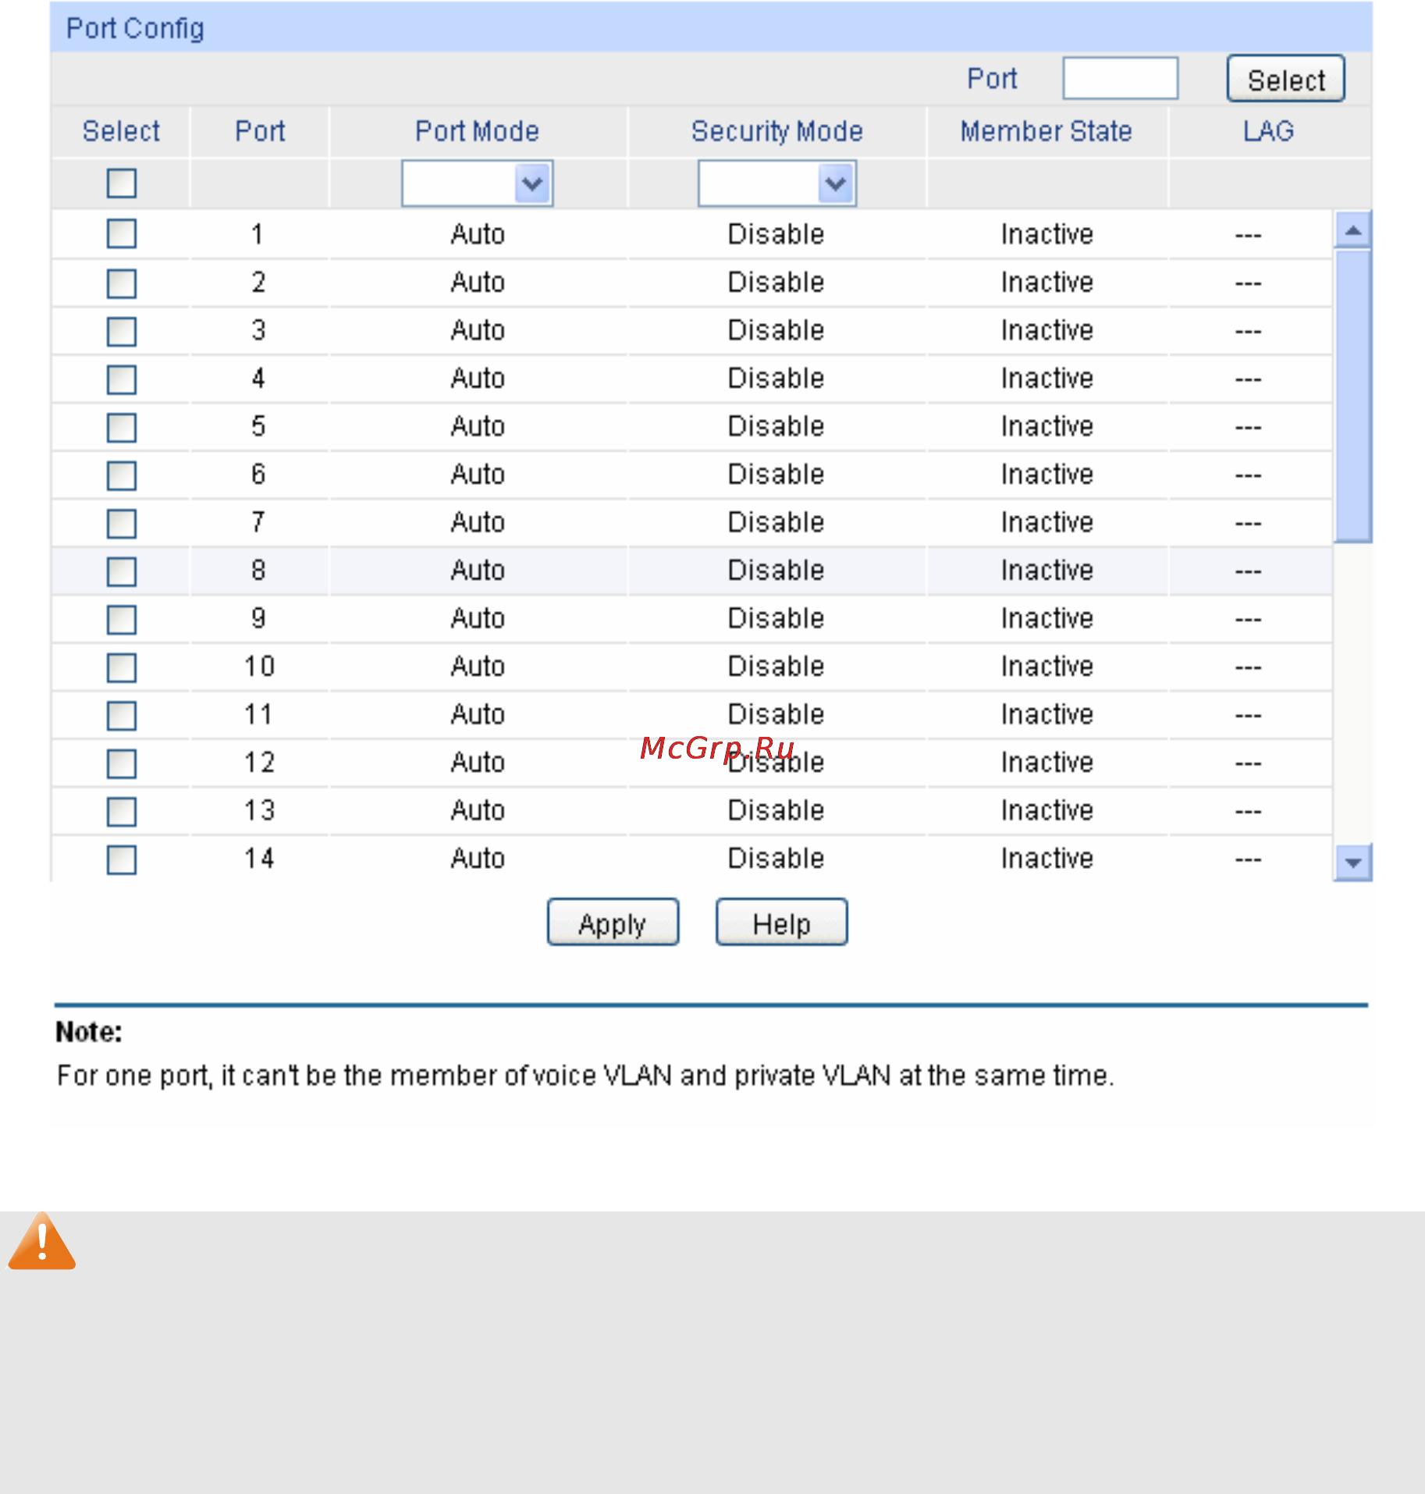Open the Security Mode dropdown
Screen dimensions: 1425x1494
[777, 183]
